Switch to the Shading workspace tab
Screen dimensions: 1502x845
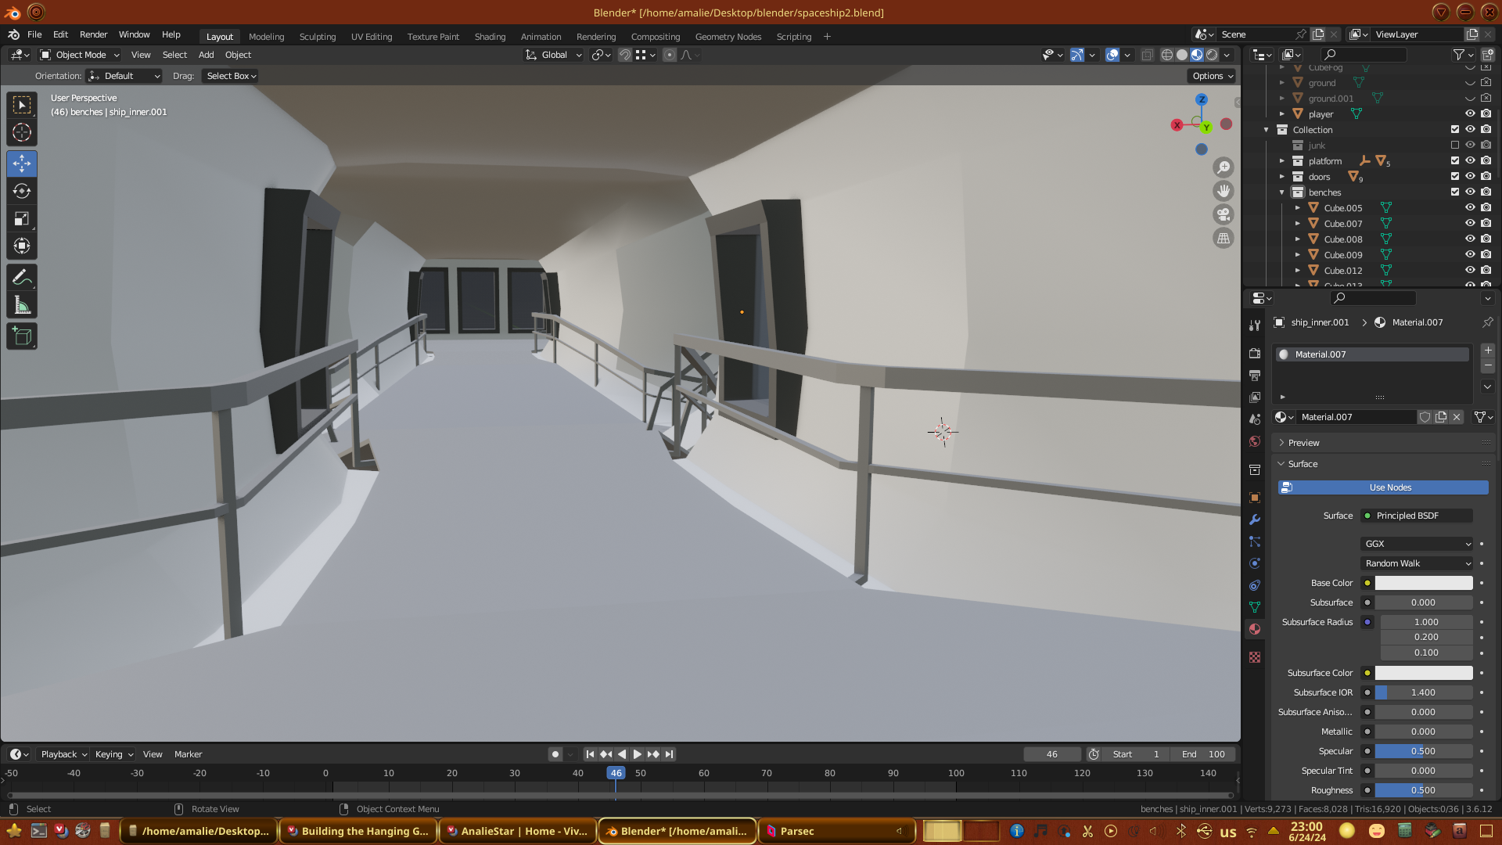[490, 37]
